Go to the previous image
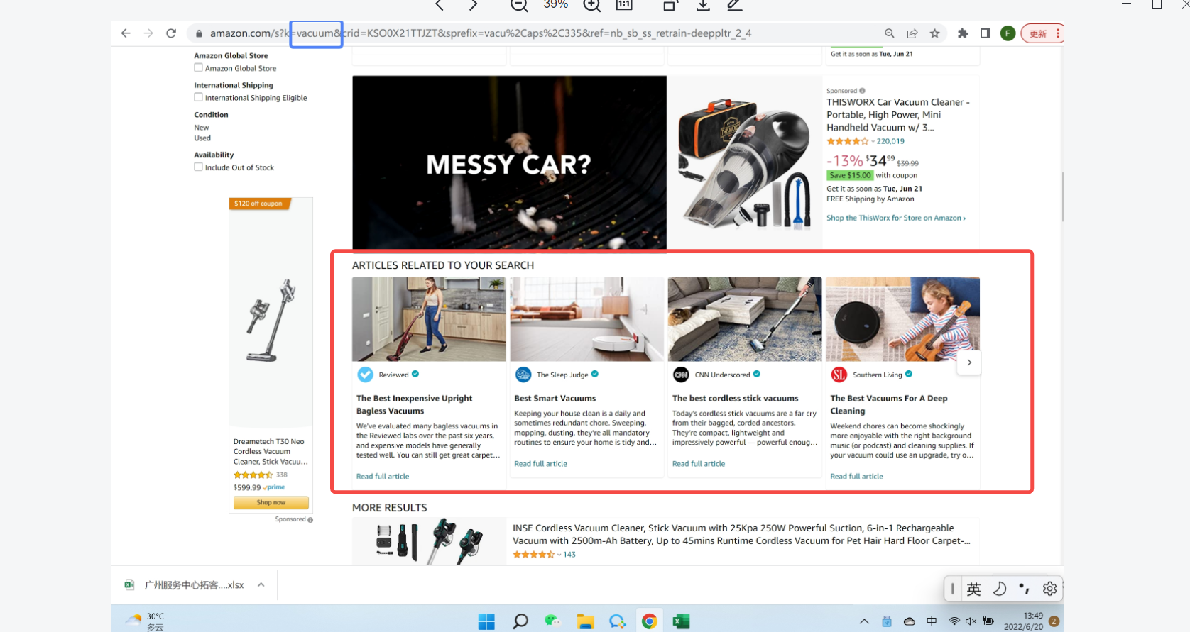The image size is (1190, 632). point(440,5)
